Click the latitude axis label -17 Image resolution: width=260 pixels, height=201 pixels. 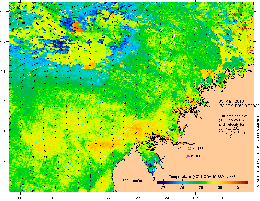click(3, 162)
